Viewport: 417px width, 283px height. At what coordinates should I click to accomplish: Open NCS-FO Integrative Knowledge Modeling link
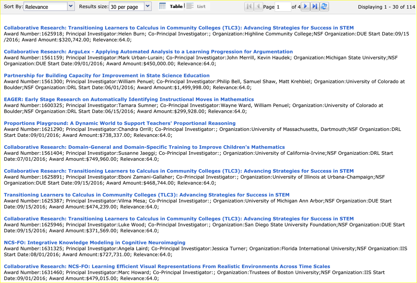[x=94, y=242]
